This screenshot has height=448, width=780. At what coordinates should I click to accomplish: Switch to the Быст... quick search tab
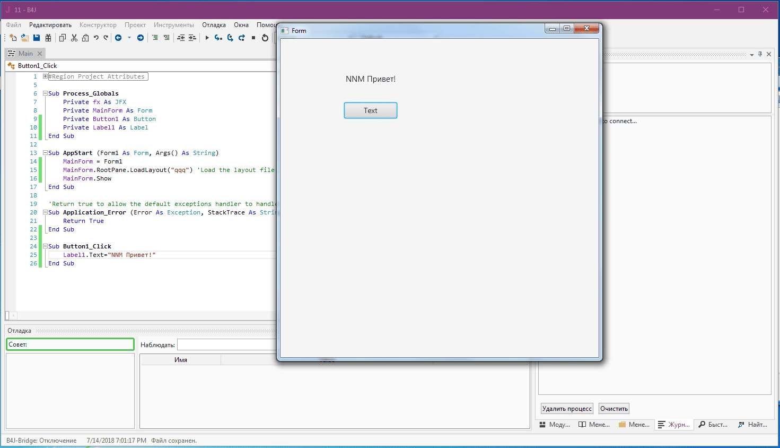click(713, 425)
